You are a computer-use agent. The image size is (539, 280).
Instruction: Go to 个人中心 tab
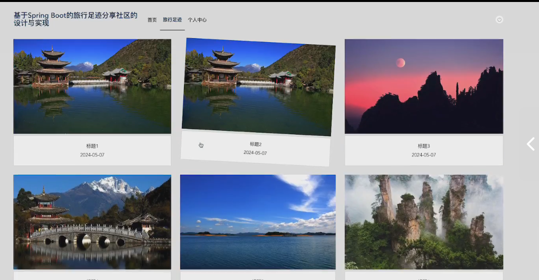point(197,20)
